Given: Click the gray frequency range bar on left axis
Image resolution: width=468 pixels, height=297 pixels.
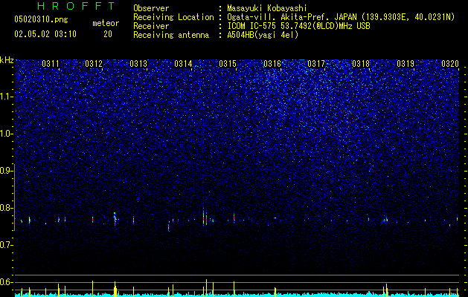Looking at the screenshot, I should [14, 198].
